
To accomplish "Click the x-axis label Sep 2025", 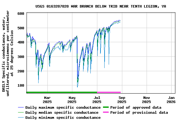I will tap(122, 100).
